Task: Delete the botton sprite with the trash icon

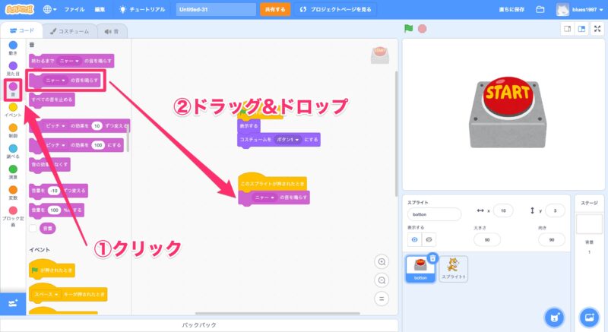Action: pyautogui.click(x=432, y=258)
